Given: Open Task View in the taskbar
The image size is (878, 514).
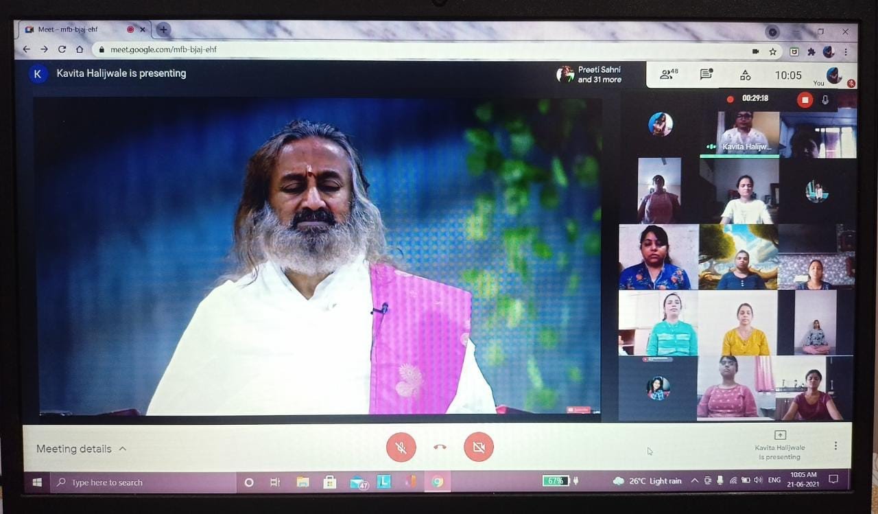Looking at the screenshot, I should click(275, 482).
